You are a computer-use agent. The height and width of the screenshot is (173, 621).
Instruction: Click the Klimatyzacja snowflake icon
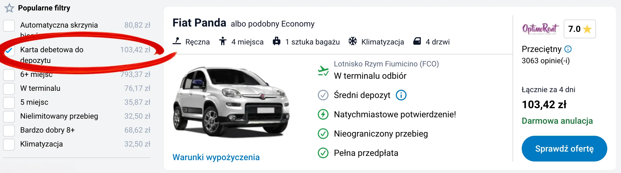[352, 41]
